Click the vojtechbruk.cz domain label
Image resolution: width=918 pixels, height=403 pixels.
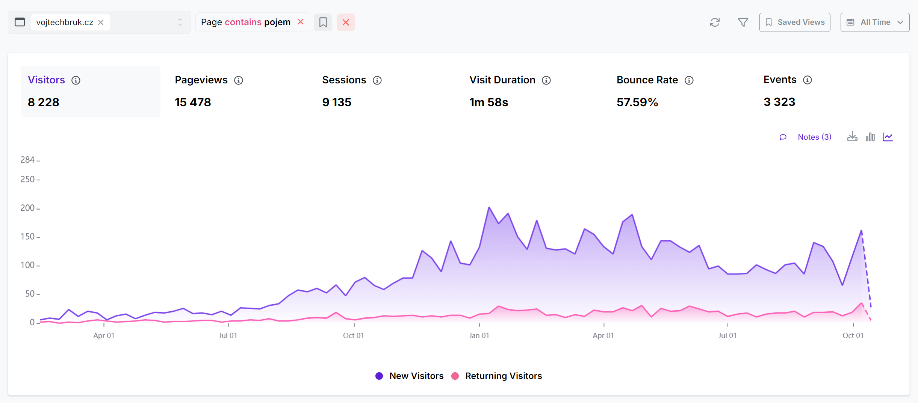click(65, 23)
